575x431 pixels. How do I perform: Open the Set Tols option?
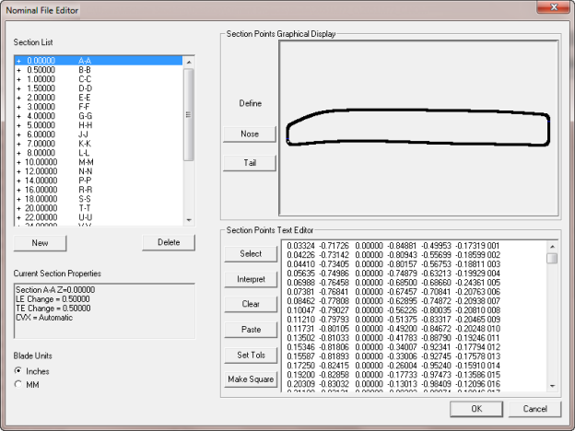(249, 354)
